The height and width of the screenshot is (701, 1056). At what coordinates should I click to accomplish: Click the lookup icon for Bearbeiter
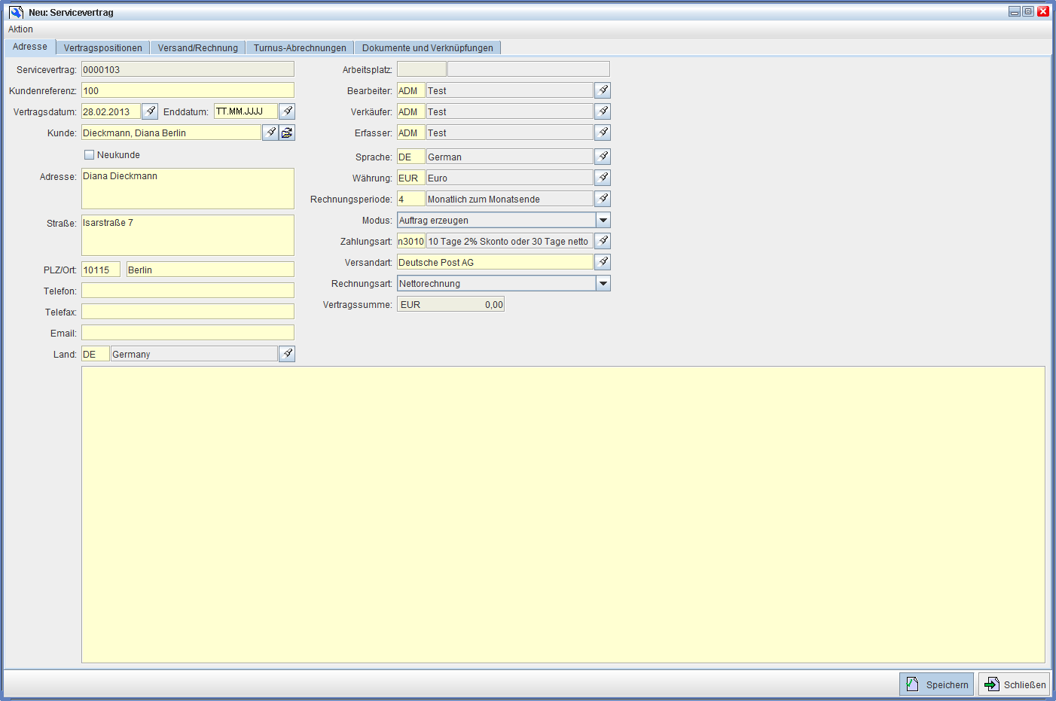603,90
